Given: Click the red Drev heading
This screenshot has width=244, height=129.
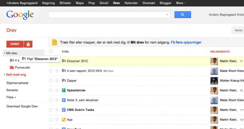Looking at the screenshot, I should 12,30.
